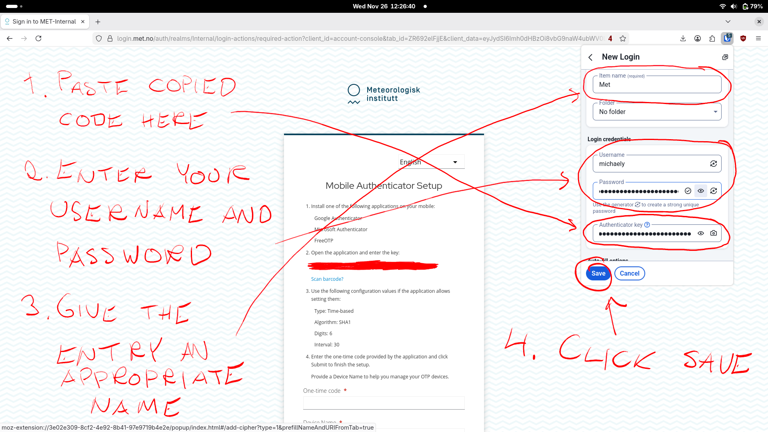Click the Scan barcode? link
Screen dimensions: 768x432
click(327, 279)
